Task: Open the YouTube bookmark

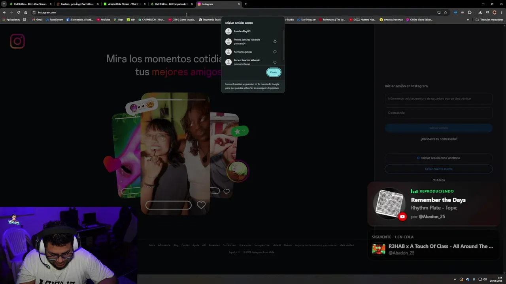Action: pos(103,20)
